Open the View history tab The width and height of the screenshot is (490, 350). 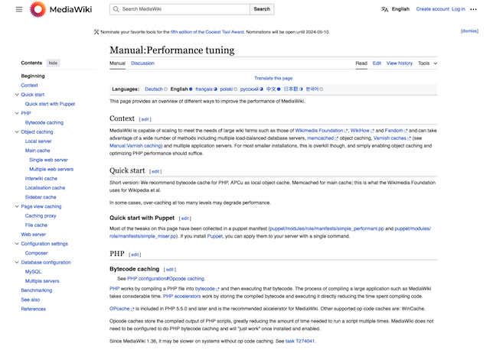pyautogui.click(x=399, y=63)
